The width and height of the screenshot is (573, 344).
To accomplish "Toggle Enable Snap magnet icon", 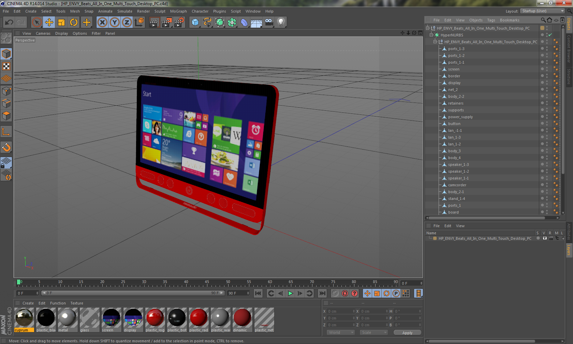I will coord(6,147).
